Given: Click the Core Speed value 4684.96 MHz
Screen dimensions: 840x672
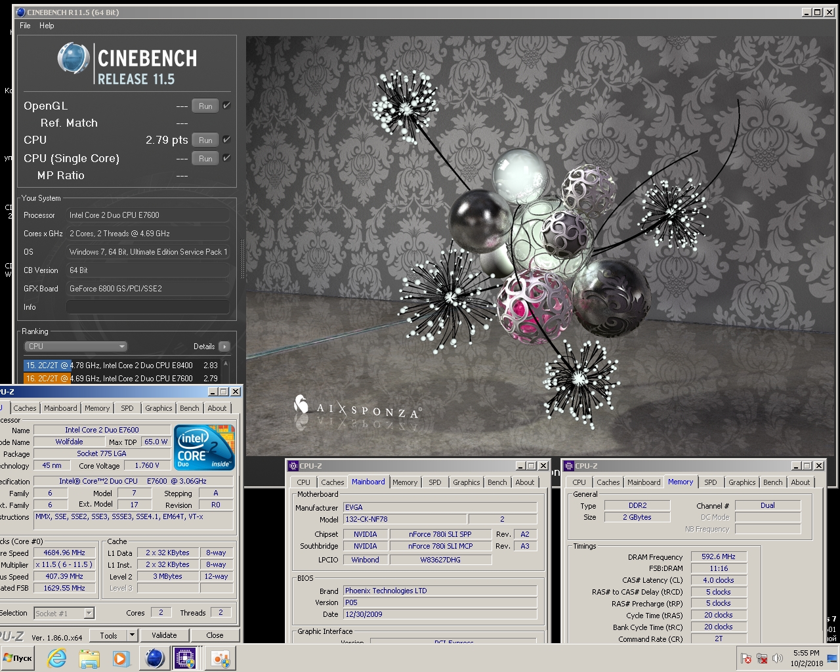Looking at the screenshot, I should (64, 553).
